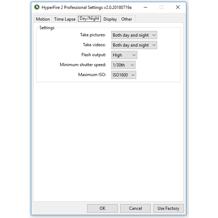Image resolution: width=218 pixels, height=218 pixels.
Task: Click the Settings group label
Action: pos(47,28)
